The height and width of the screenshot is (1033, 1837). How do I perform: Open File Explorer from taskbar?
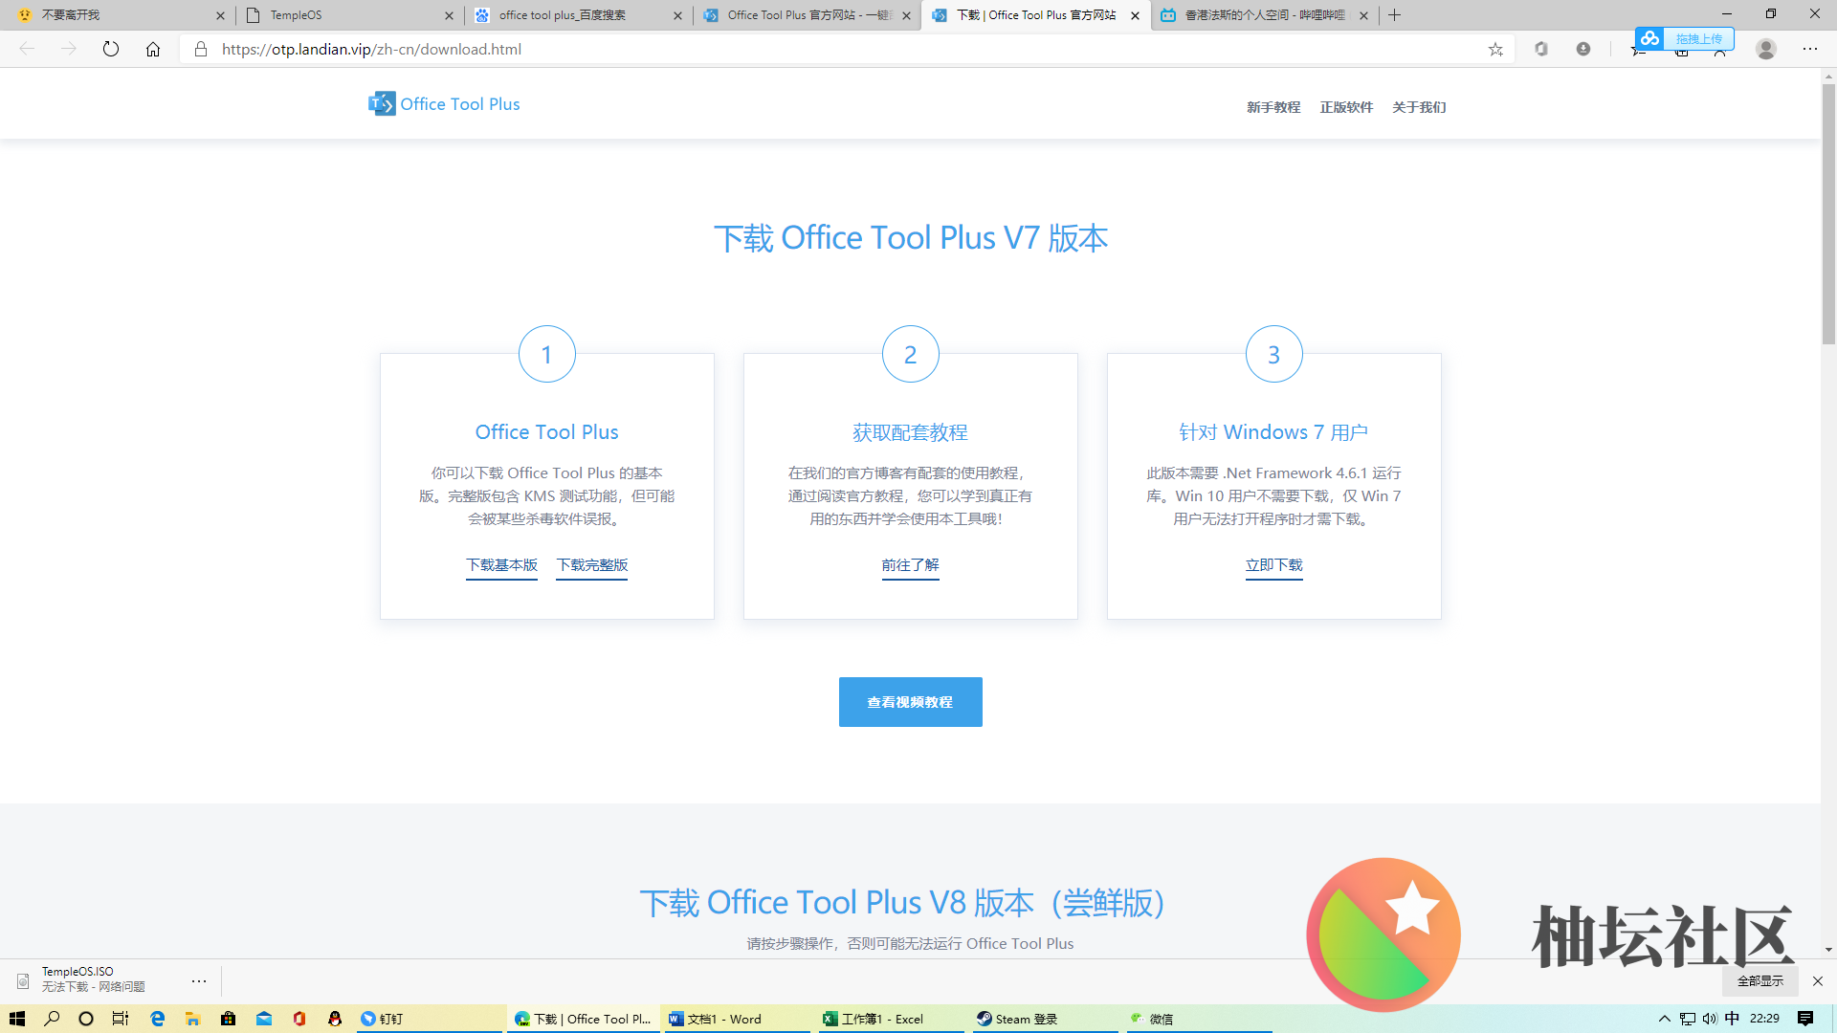click(x=192, y=1019)
